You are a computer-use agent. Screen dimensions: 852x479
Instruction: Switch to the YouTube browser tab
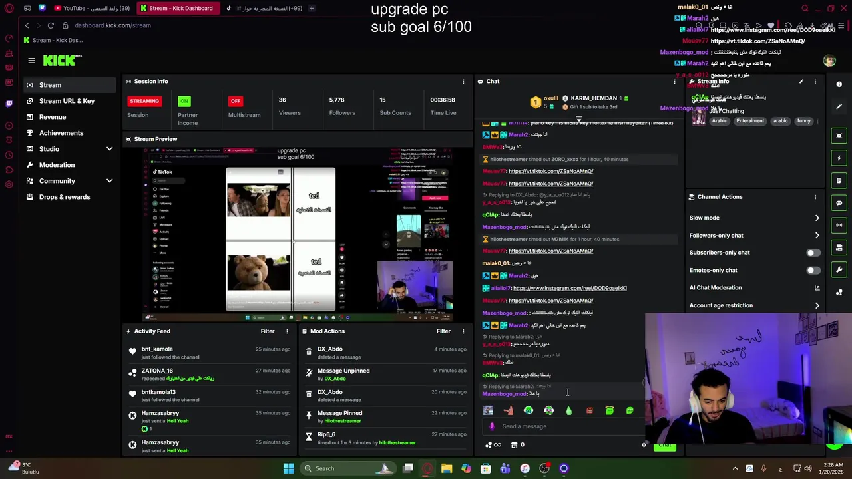tap(92, 8)
